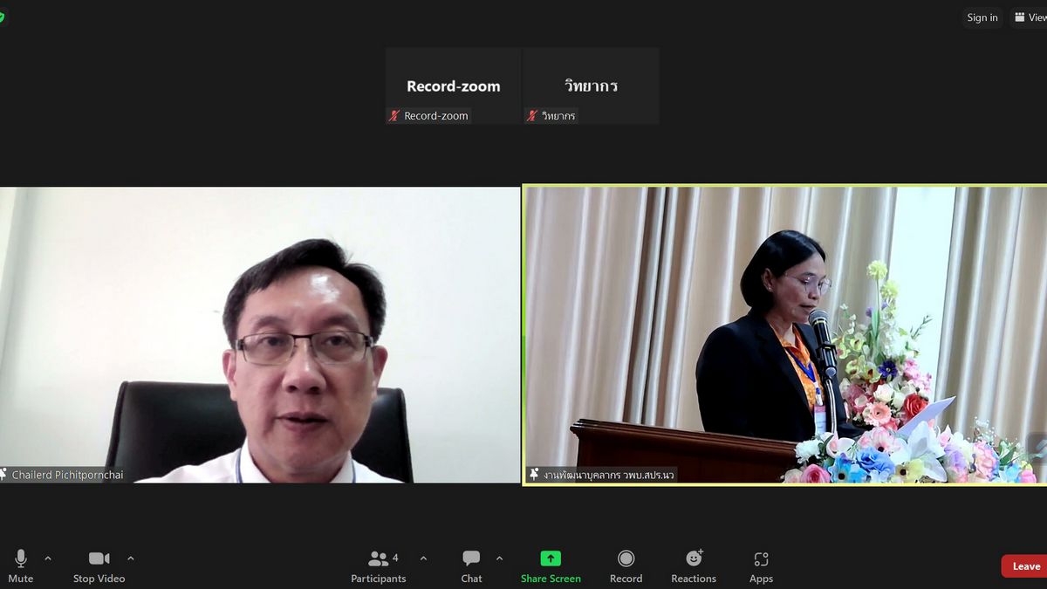Click the green Share Screen icon
The image size is (1047, 589).
click(551, 558)
